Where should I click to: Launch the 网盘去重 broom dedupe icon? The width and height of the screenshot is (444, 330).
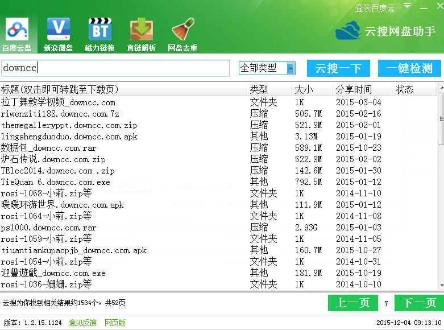(x=182, y=35)
